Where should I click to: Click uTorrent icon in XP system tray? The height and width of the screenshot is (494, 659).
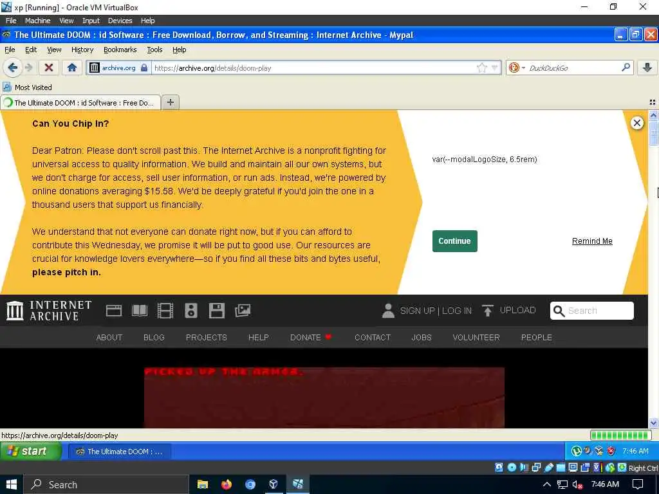pyautogui.click(x=576, y=451)
